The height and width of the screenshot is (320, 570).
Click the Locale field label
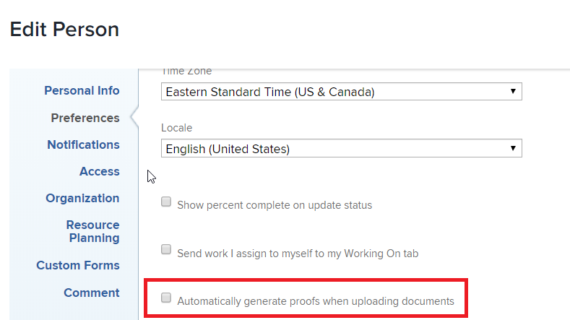tap(176, 128)
